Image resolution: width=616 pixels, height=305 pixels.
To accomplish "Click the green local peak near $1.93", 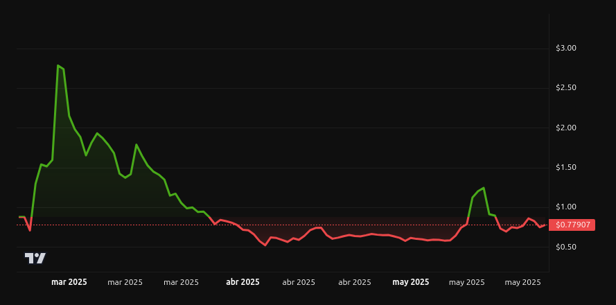I will 97,133.
